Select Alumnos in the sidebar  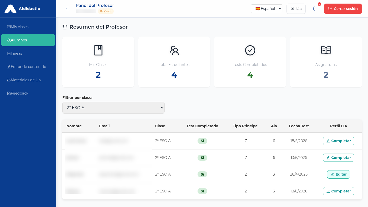pos(28,40)
